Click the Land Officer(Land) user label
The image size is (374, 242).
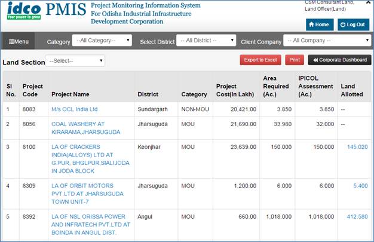325,9
